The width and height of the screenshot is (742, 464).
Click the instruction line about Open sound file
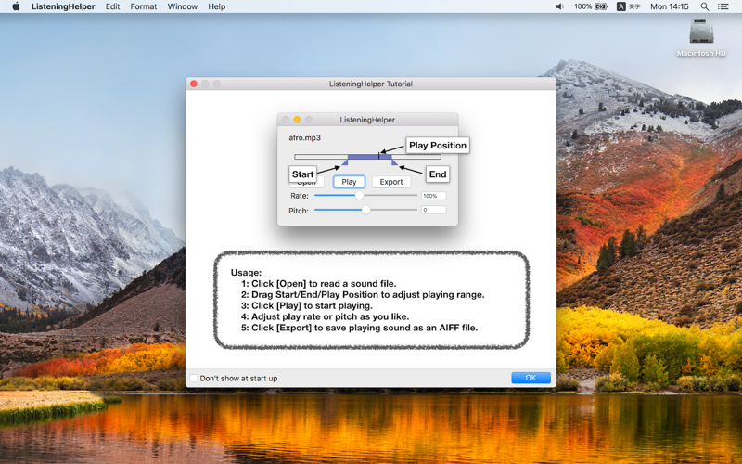coord(318,284)
